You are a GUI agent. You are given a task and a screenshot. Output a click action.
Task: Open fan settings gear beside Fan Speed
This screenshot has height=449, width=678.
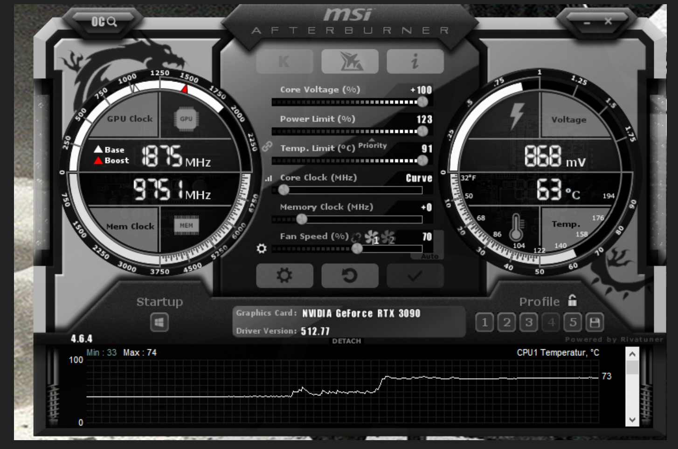click(x=262, y=249)
